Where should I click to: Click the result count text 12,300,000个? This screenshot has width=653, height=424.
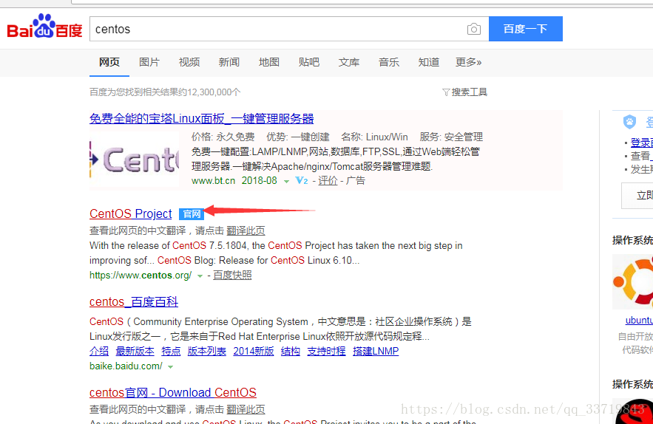point(214,92)
